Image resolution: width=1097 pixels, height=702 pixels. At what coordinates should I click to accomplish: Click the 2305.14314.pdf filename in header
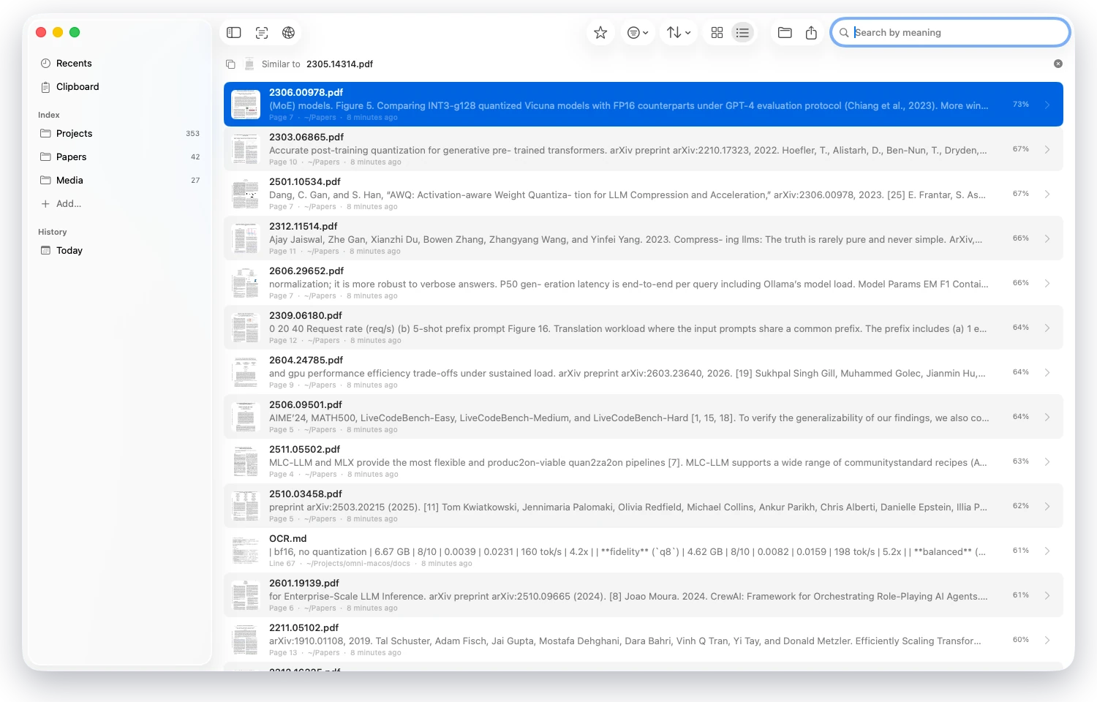point(339,64)
